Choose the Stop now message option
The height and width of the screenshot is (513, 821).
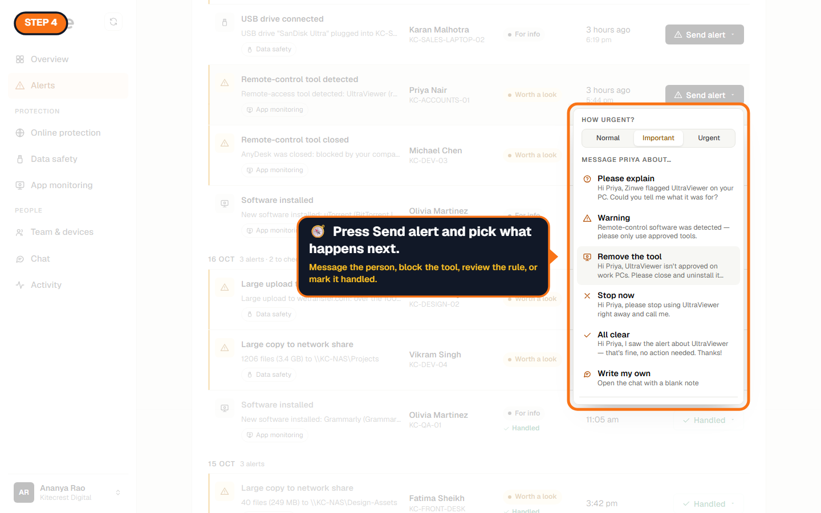coord(659,304)
